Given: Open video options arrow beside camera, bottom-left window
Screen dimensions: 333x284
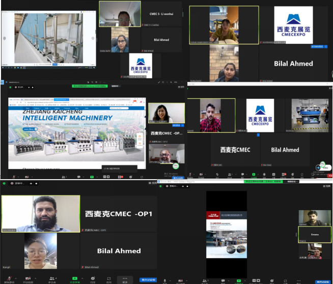Looking at the screenshot, I should pos(35,278).
